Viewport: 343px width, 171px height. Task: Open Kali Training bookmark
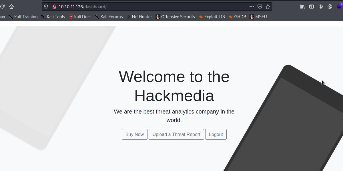click(x=23, y=17)
